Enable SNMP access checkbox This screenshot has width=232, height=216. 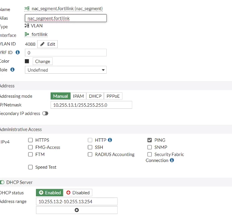pyautogui.click(x=149, y=147)
